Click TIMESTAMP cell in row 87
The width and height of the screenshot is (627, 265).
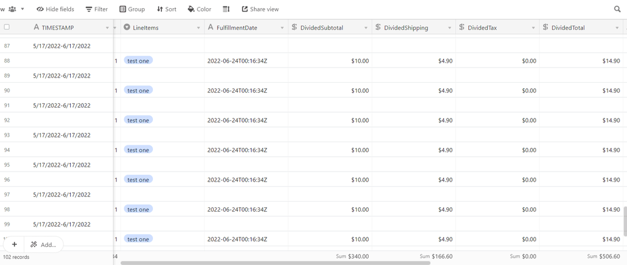point(71,46)
